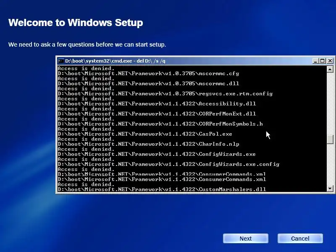Click the line ending with mscormmc.dll
The height and width of the screenshot is (252, 336).
click(148, 84)
